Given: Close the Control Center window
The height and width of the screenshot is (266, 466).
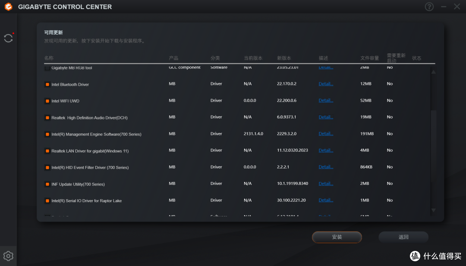Looking at the screenshot, I should (x=457, y=6).
